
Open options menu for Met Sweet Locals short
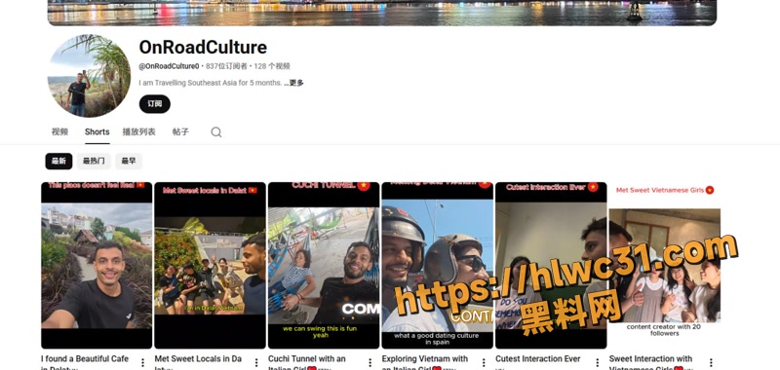[256, 362]
